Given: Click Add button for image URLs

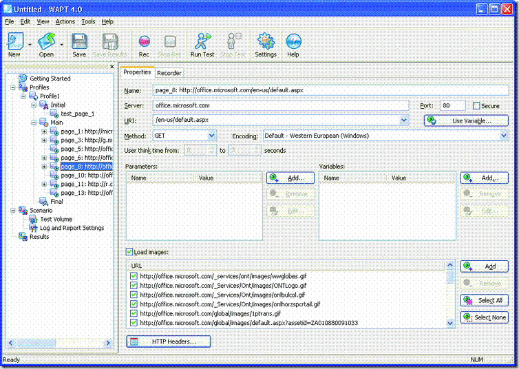Looking at the screenshot, I should 484,266.
